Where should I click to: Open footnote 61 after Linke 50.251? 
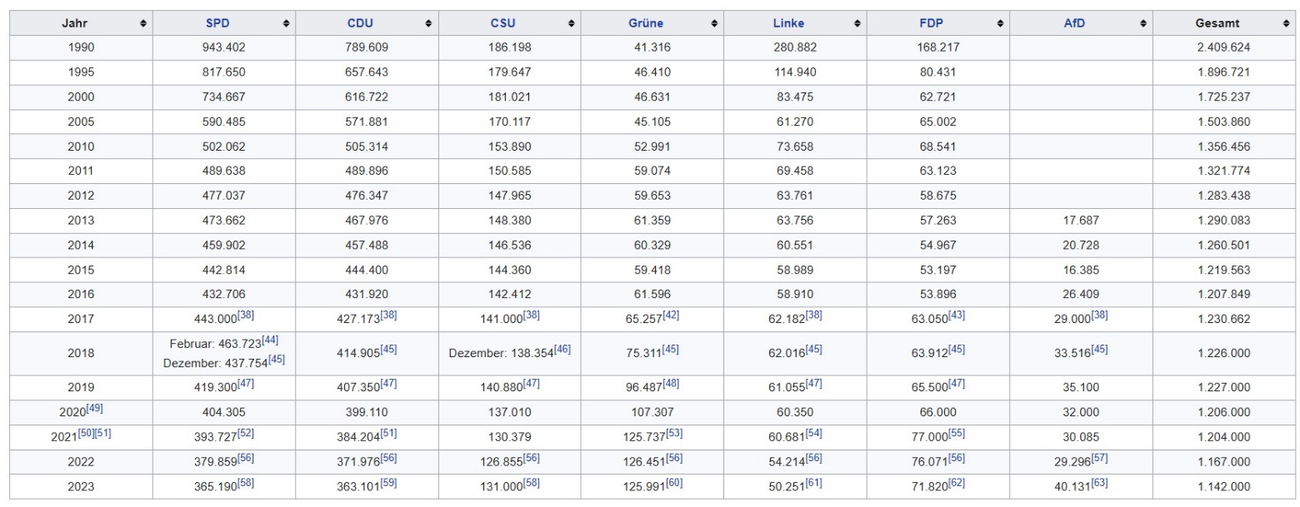click(x=812, y=484)
